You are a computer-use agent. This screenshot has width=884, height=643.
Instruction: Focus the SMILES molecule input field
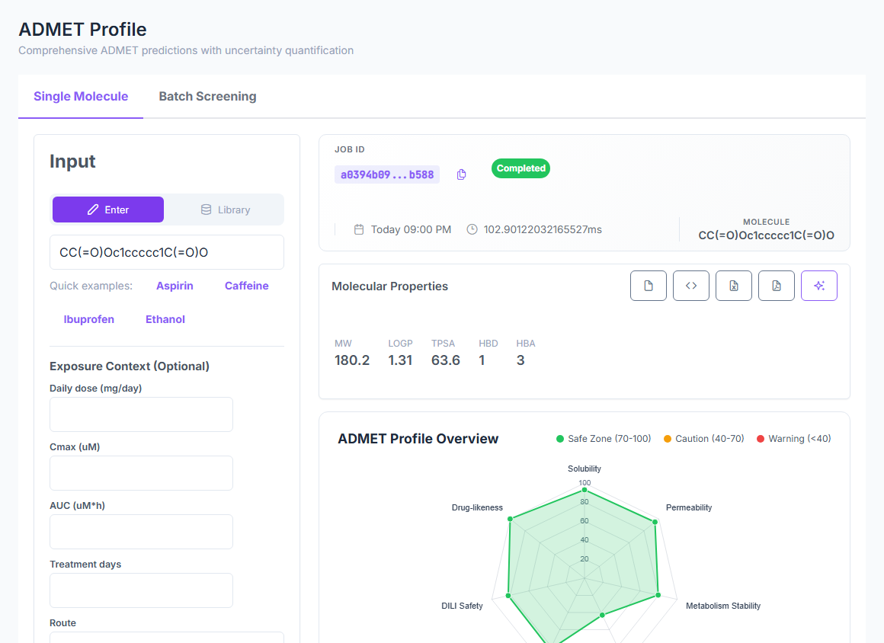167,252
